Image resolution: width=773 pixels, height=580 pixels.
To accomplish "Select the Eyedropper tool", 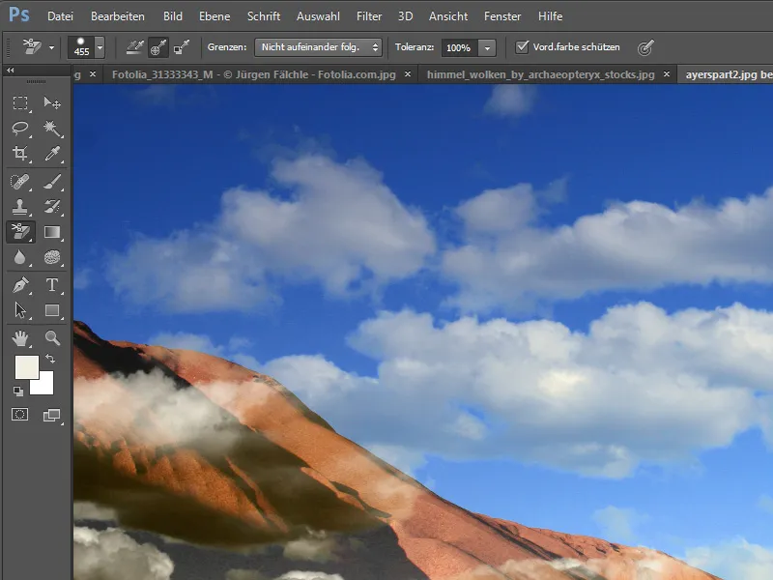I will (52, 154).
